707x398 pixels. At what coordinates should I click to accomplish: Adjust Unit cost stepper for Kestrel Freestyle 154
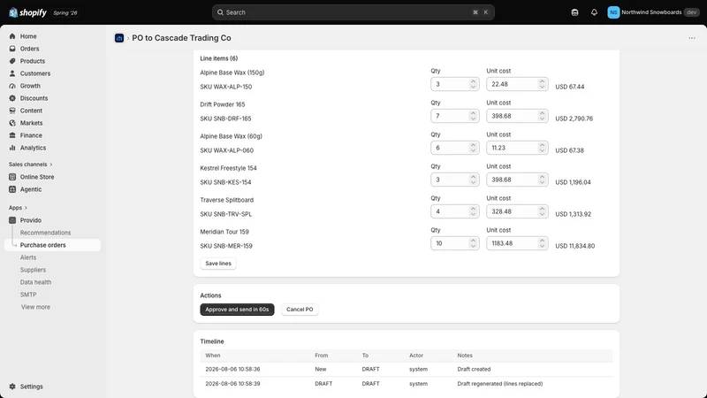542,180
